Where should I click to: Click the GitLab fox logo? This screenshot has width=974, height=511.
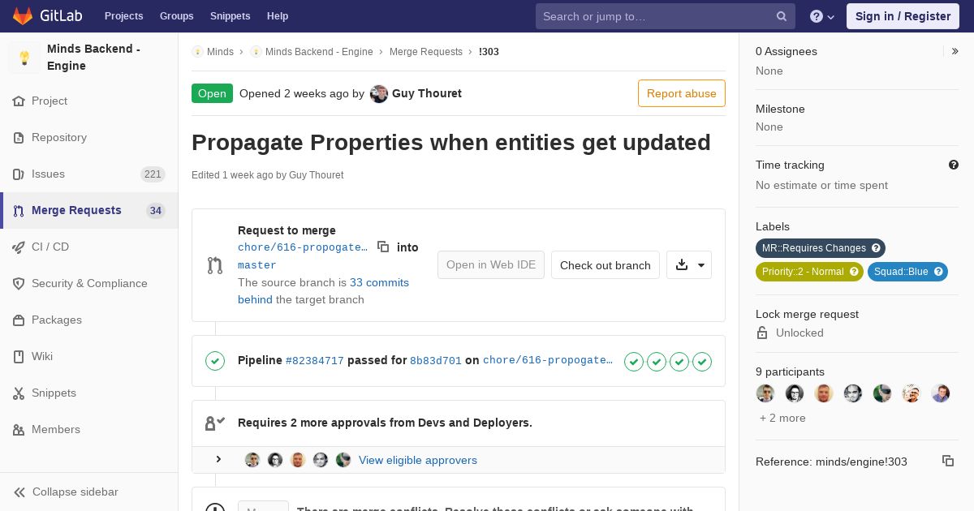(23, 15)
